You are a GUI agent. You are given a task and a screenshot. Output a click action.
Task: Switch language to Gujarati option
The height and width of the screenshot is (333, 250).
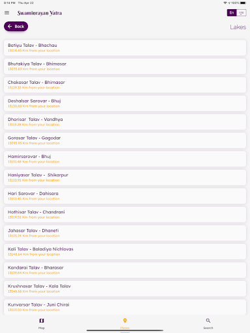(242, 13)
